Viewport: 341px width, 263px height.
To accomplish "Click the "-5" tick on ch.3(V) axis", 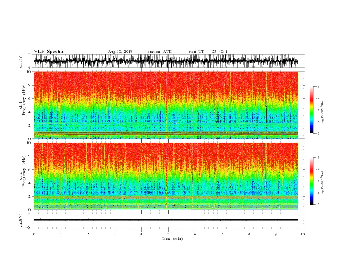I will point(29,227).
